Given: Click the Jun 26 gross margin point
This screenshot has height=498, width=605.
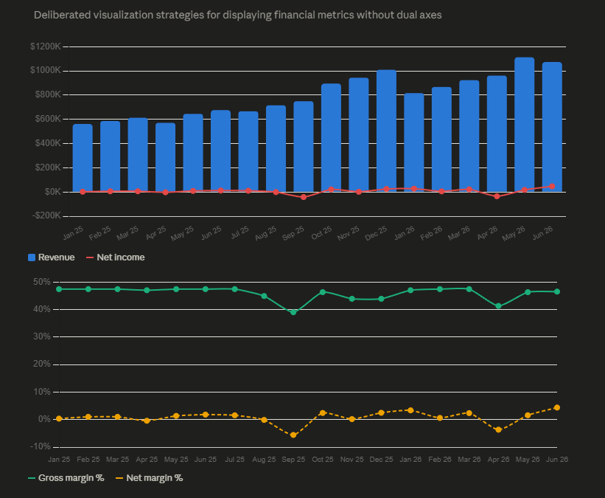Looking at the screenshot, I should pos(557,291).
